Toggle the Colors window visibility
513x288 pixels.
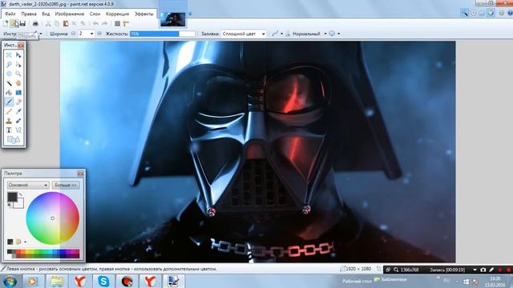coord(491,13)
